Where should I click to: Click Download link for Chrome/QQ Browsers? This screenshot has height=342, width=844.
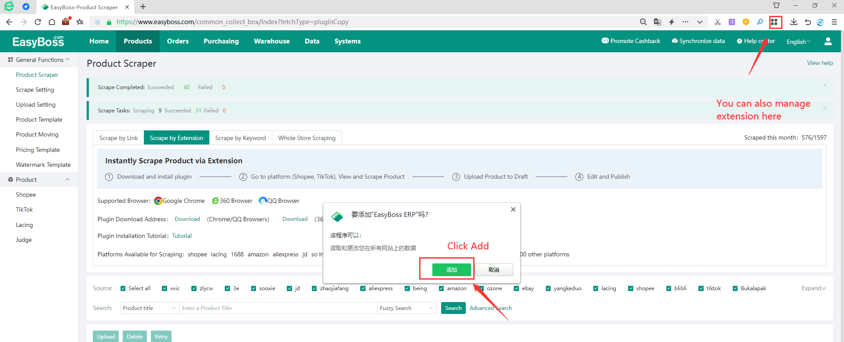[187, 219]
